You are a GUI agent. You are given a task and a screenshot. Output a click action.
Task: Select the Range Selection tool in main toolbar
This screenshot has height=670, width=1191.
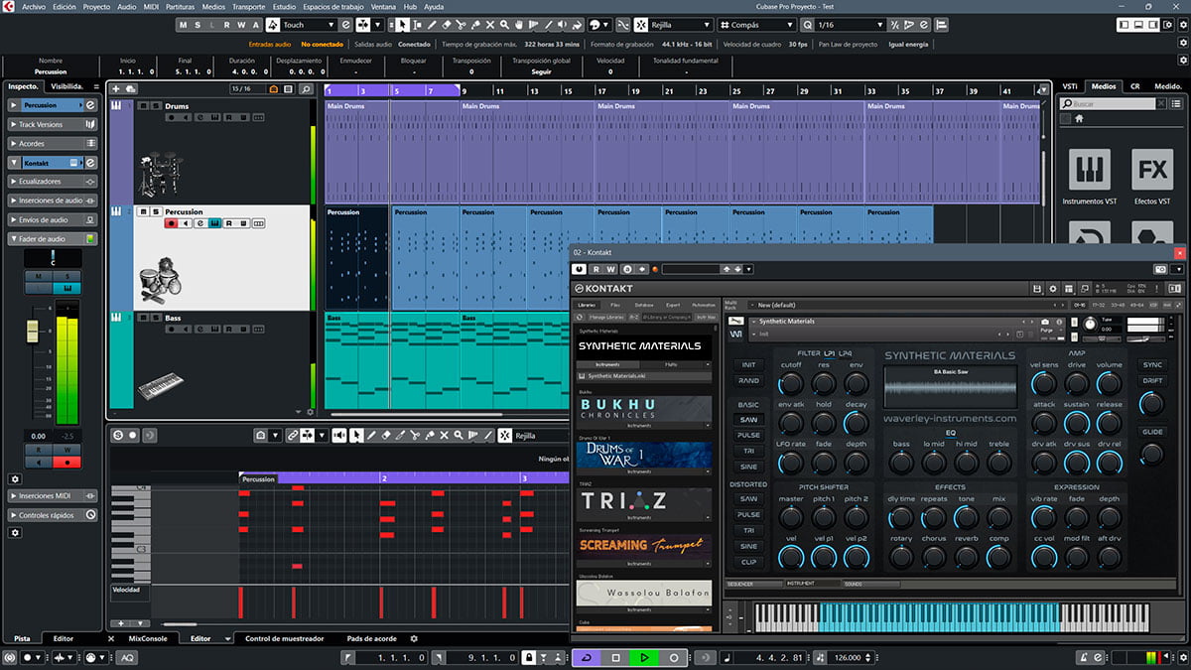coord(417,25)
